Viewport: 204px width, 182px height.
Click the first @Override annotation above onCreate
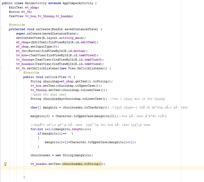17,25
